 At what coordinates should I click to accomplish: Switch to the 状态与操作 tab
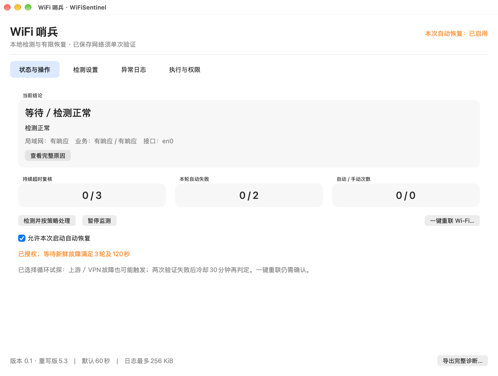pos(35,70)
